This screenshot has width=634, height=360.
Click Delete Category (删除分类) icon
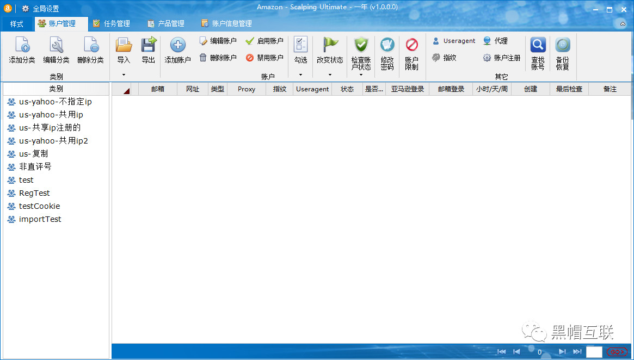pos(90,45)
